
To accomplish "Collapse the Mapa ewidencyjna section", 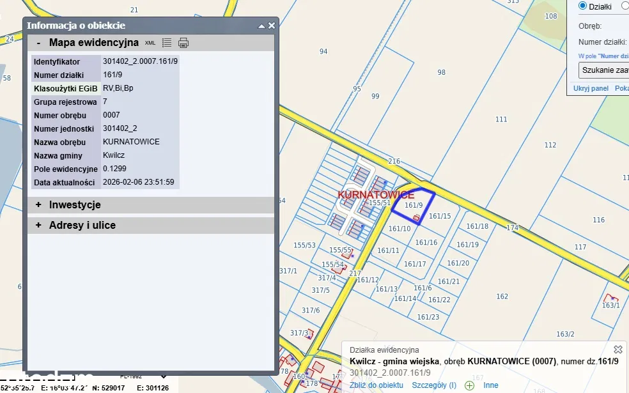I will coord(38,43).
